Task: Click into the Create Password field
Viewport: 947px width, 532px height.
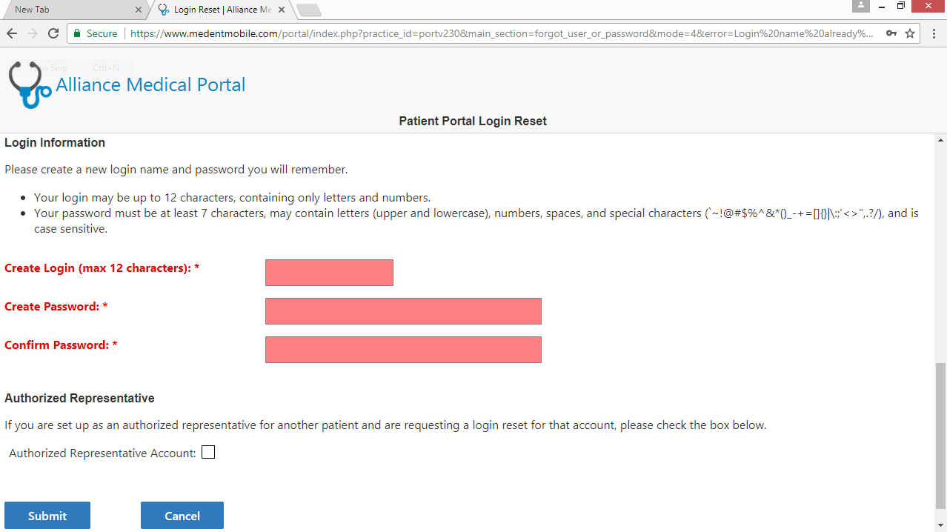Action: pyautogui.click(x=403, y=311)
